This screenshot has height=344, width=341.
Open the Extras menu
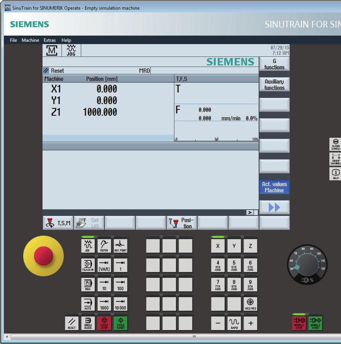click(x=49, y=40)
